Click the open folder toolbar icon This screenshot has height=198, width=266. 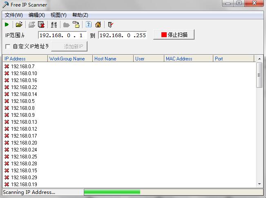19,24
